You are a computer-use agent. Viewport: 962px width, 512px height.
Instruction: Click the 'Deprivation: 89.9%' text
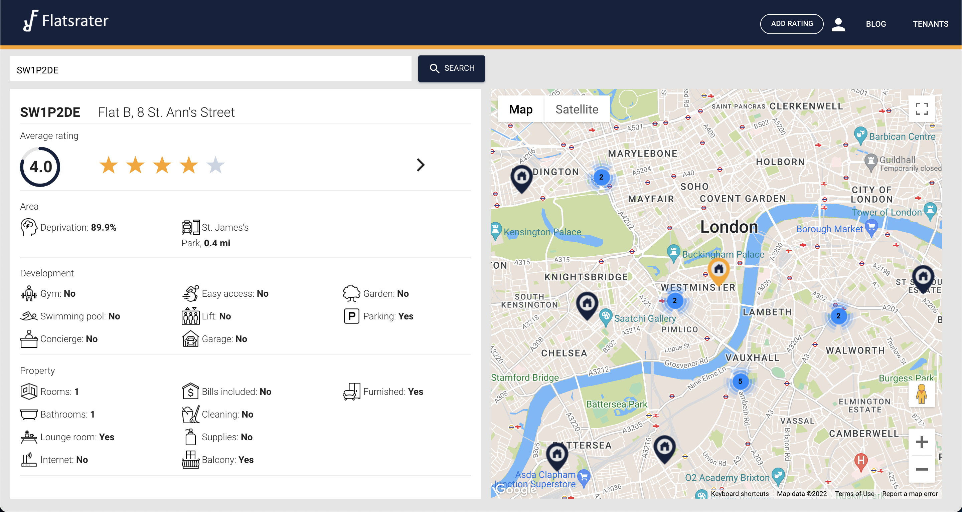78,227
